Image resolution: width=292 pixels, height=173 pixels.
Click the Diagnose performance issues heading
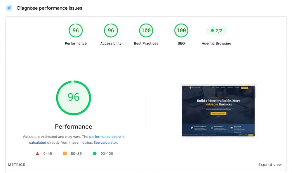50,8
